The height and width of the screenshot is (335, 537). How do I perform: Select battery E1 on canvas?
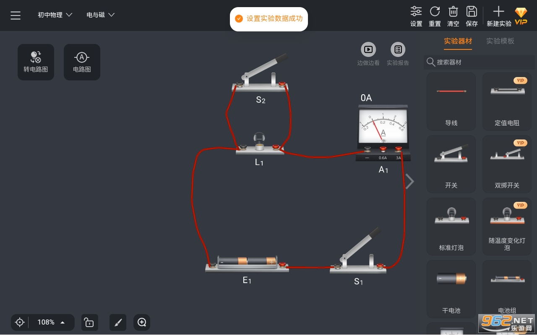point(247,263)
